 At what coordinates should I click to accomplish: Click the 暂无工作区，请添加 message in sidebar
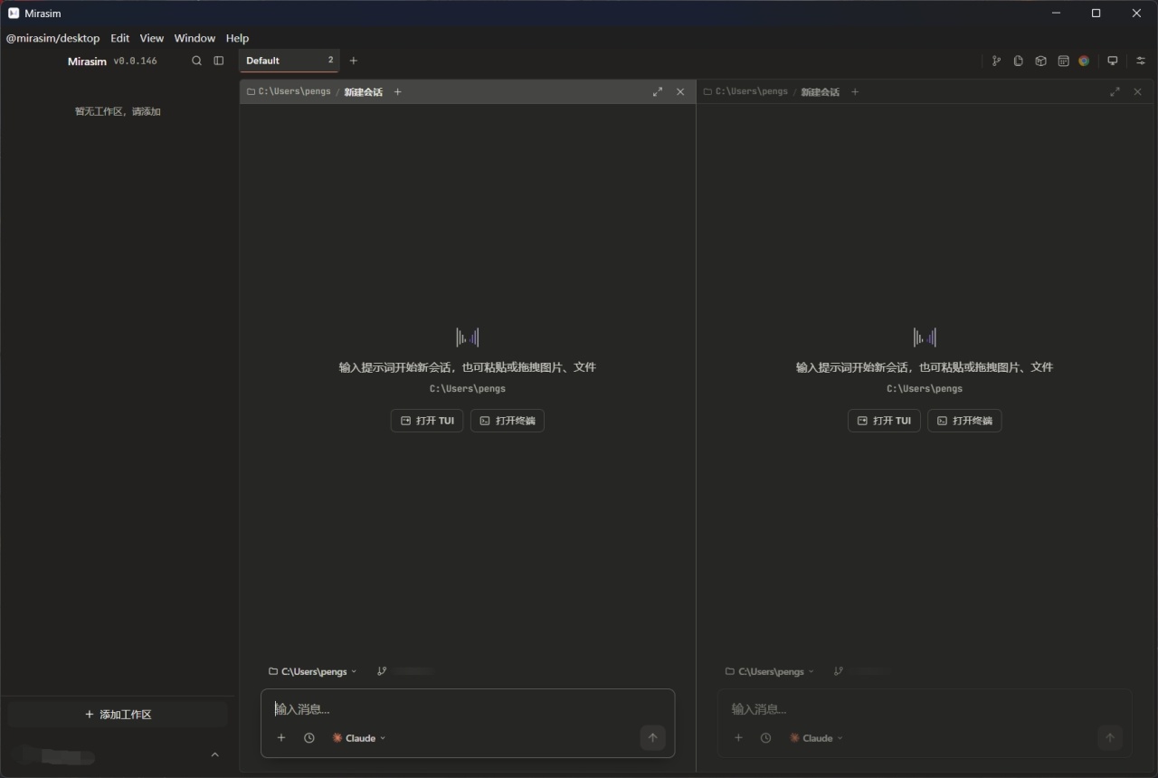118,111
